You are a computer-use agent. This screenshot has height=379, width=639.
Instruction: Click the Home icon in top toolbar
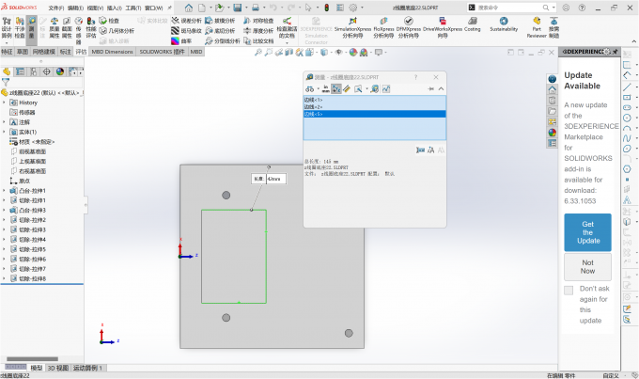(189, 8)
